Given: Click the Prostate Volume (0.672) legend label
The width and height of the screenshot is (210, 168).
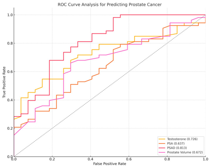Looking at the screenshot, I should [185, 152].
